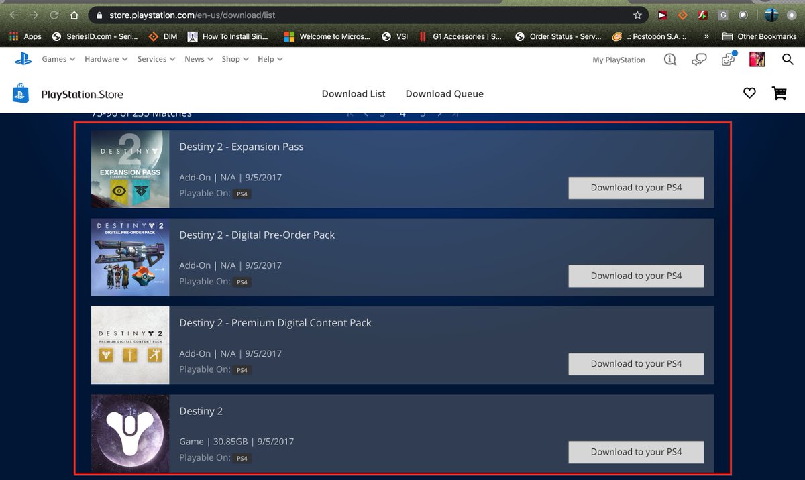805x480 pixels.
Task: Click the Expansion Pass cover thumbnail
Action: [130, 169]
